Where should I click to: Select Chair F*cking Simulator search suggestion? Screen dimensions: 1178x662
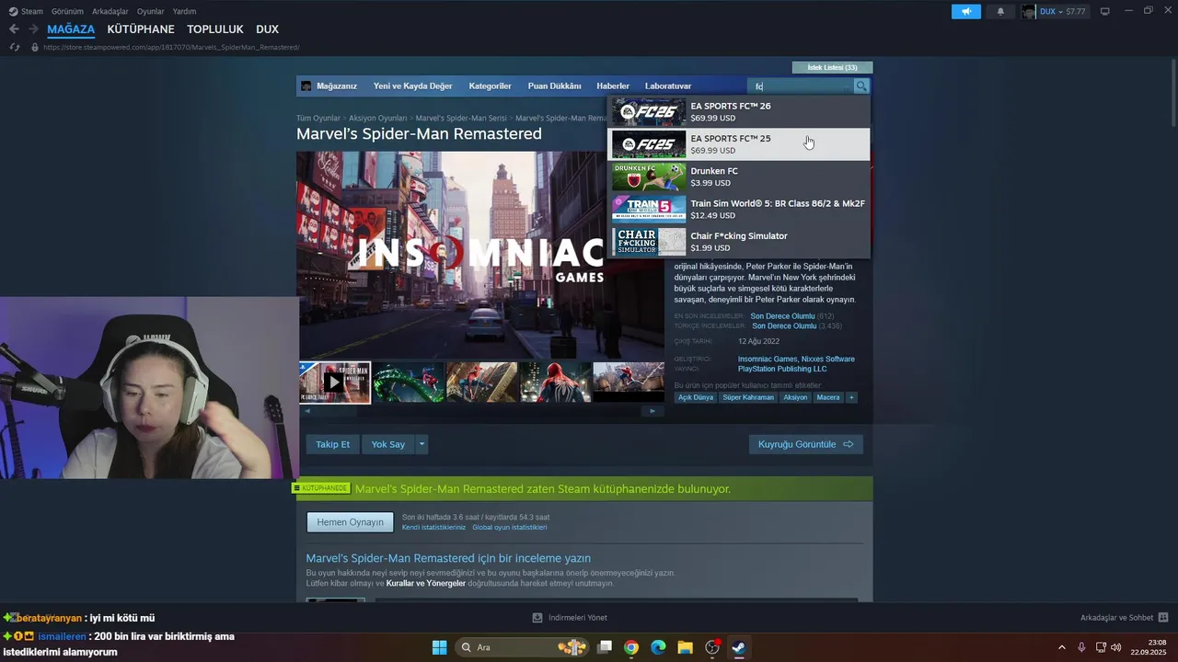coord(738,242)
